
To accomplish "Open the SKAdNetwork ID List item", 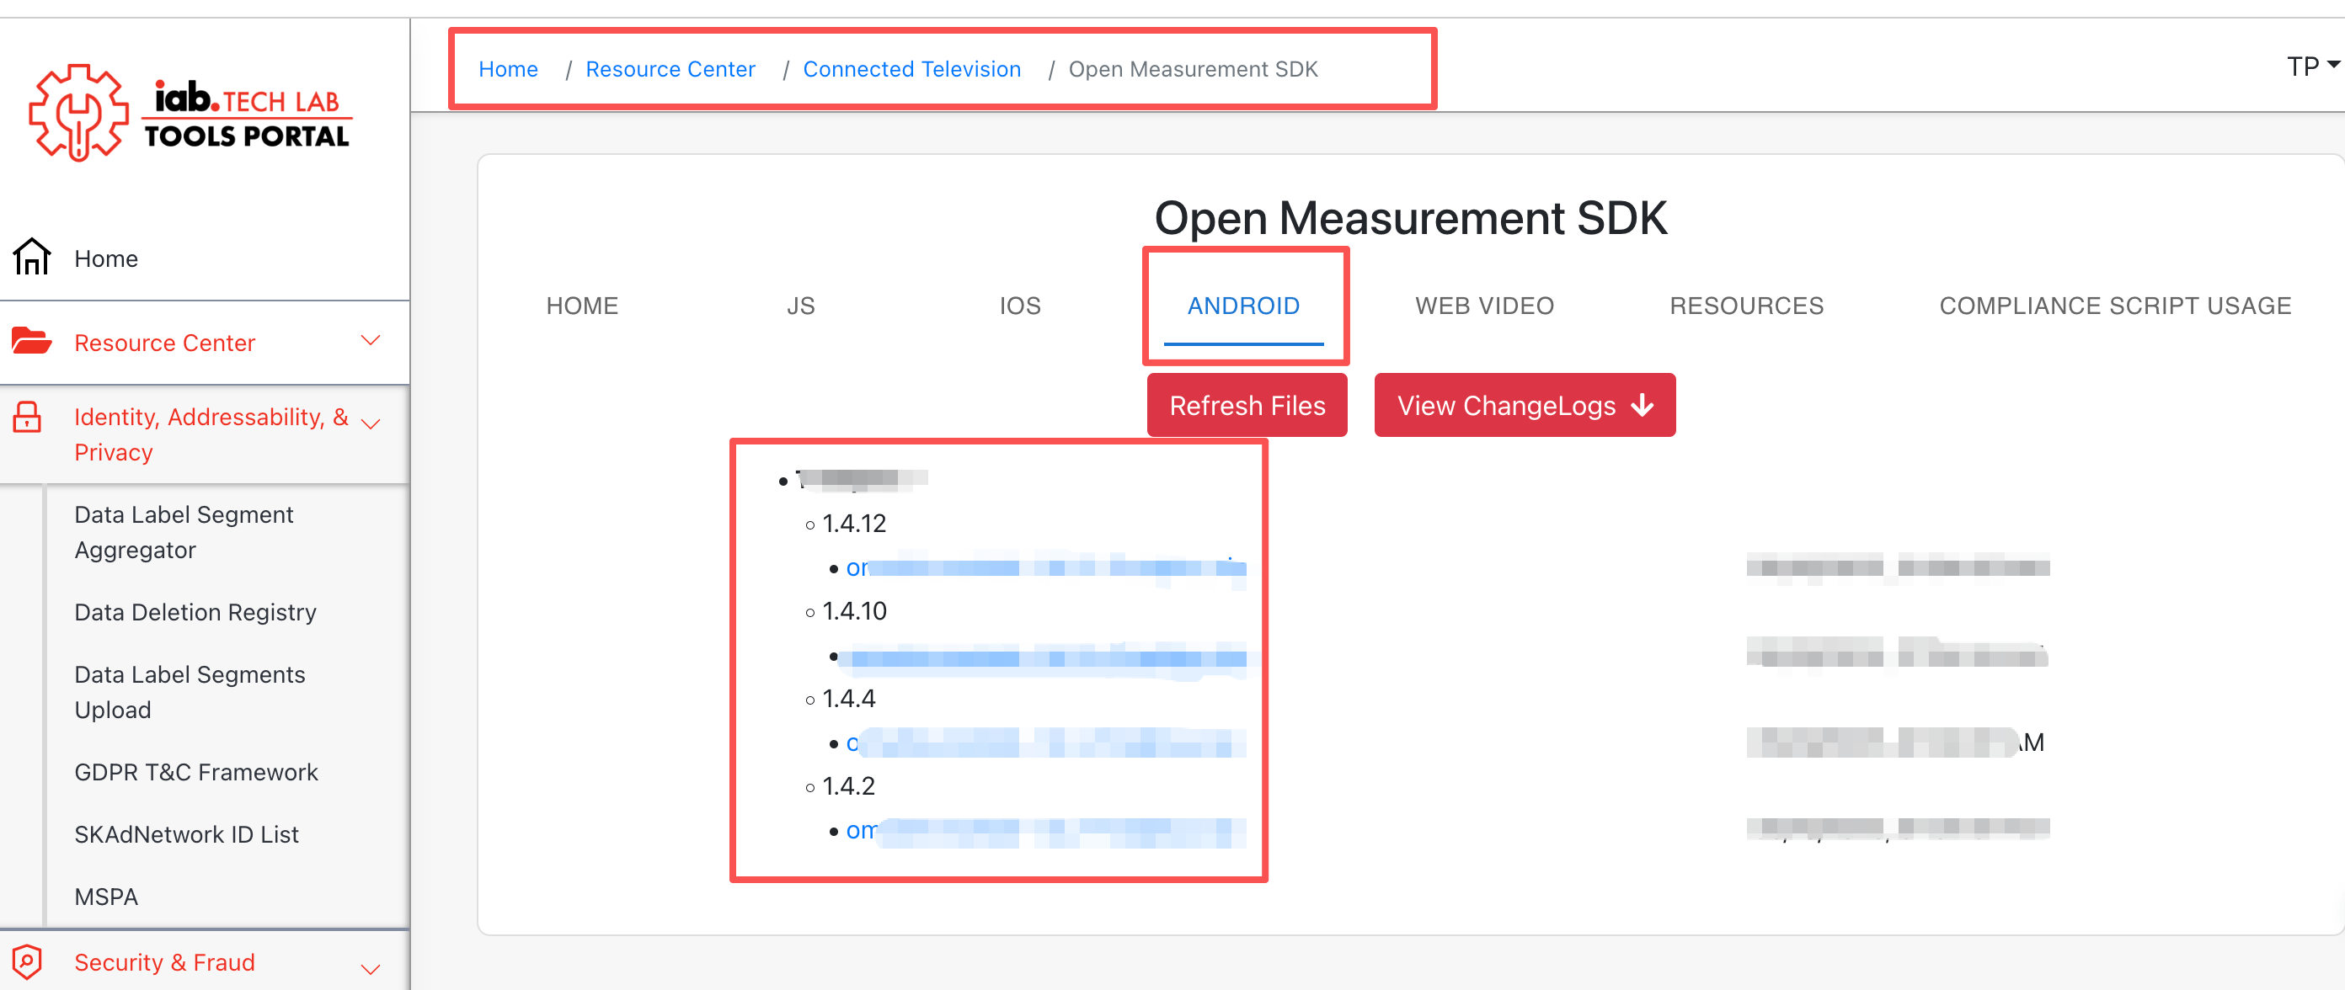I will pos(187,834).
